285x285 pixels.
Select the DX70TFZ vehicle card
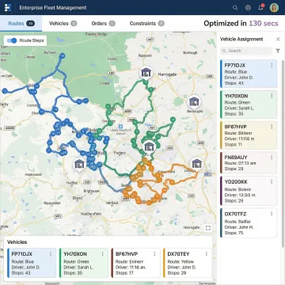(x=249, y=223)
